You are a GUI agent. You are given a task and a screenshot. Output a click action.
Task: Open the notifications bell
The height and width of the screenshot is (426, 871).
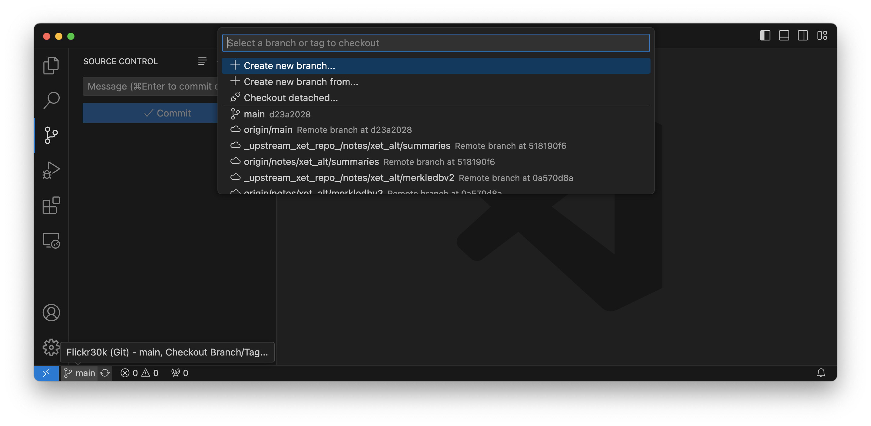(x=821, y=373)
